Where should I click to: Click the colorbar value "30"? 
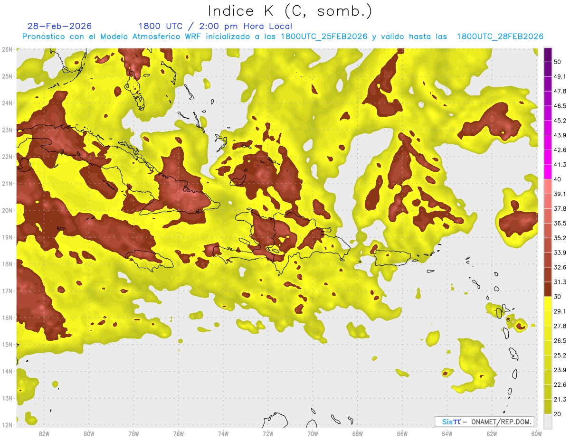[558, 296]
